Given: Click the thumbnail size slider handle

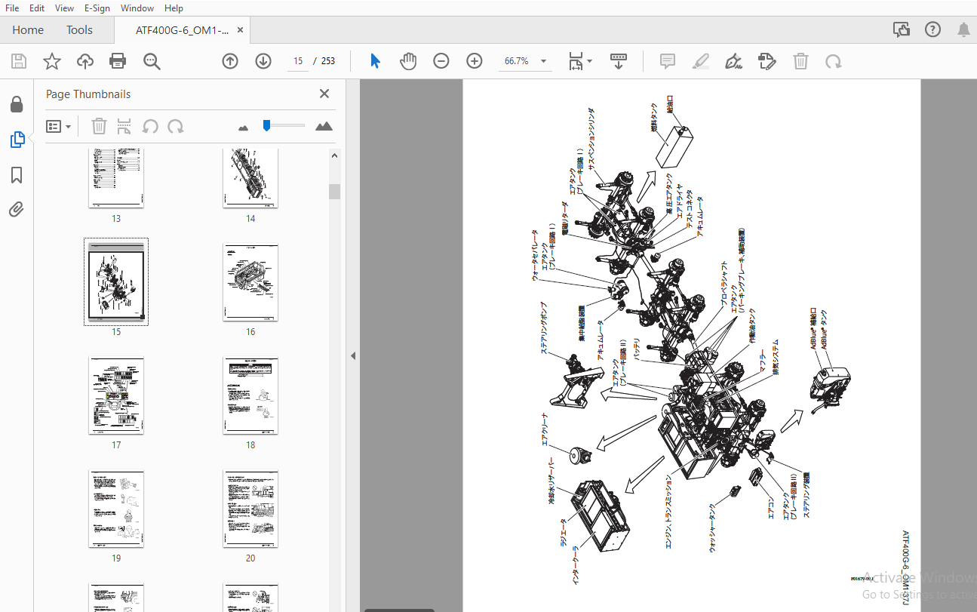Looking at the screenshot, I should pos(266,125).
